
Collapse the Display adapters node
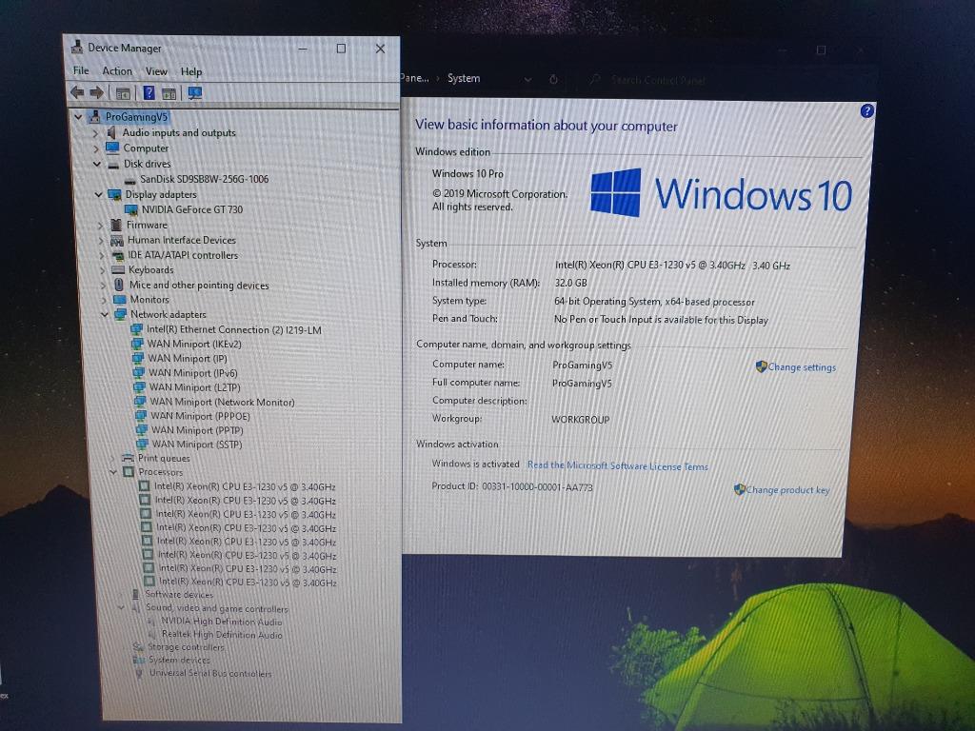(98, 194)
